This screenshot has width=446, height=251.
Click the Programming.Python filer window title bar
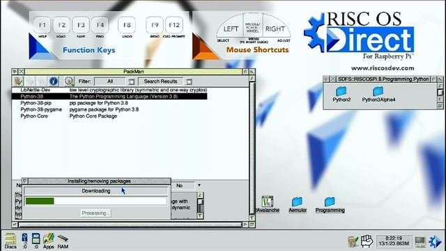point(383,79)
